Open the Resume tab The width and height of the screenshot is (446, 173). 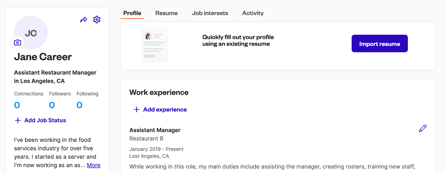click(x=166, y=13)
